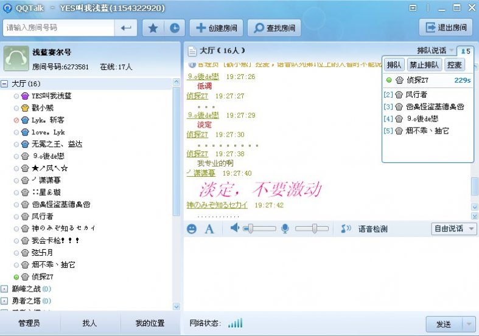Switch to the 找人 tab
The image size is (479, 336).
tap(90, 323)
